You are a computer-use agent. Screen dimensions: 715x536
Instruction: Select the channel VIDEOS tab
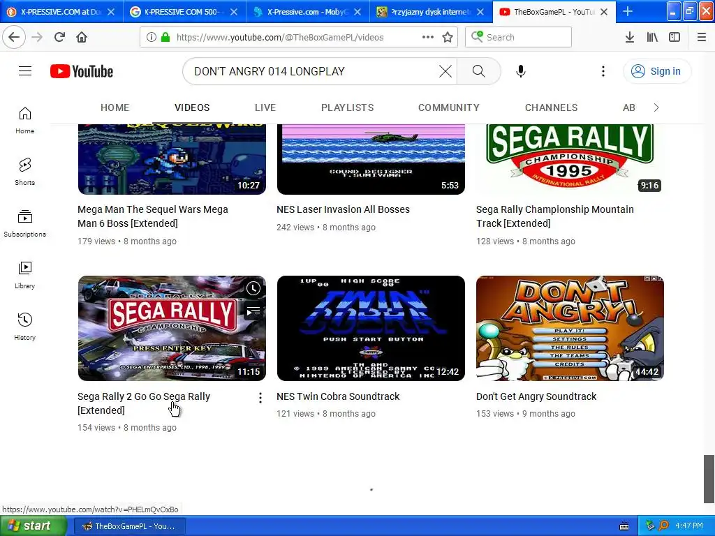point(192,107)
